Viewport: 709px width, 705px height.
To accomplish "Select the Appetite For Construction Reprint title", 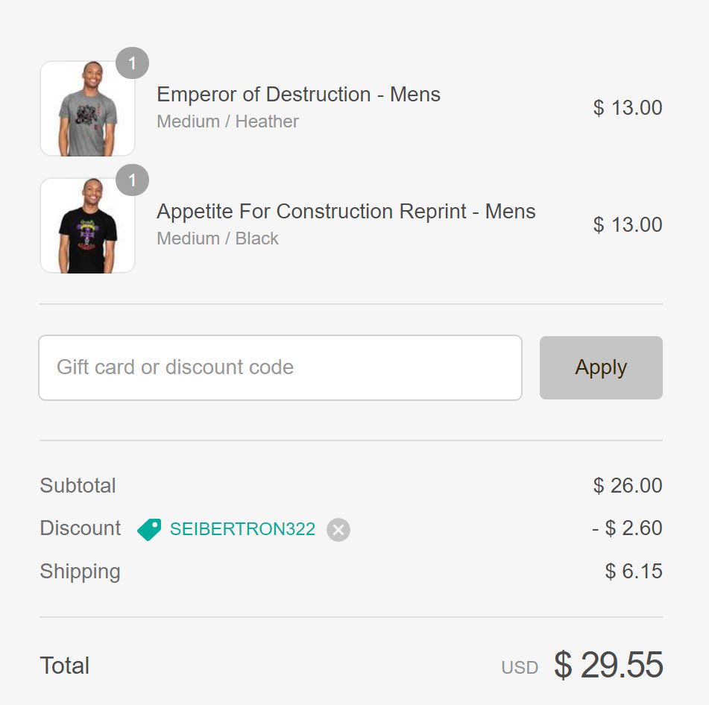I will [x=346, y=212].
